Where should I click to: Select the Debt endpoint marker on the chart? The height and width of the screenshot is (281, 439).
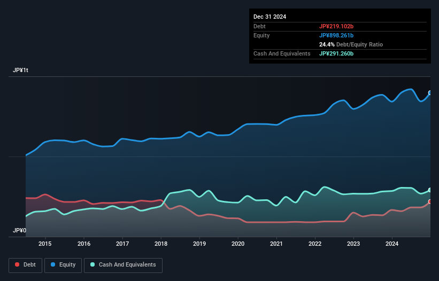(x=430, y=201)
